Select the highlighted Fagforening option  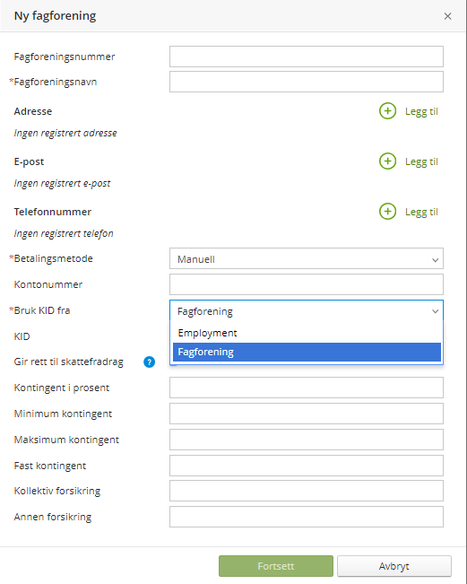click(307, 352)
